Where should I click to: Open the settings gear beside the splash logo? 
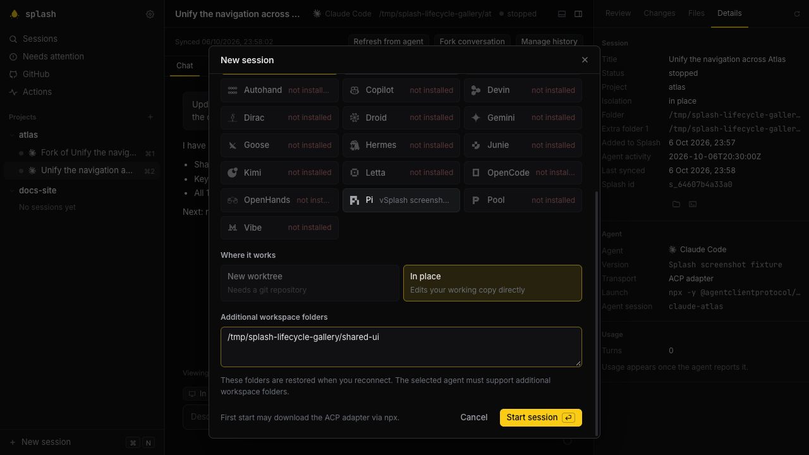(150, 14)
